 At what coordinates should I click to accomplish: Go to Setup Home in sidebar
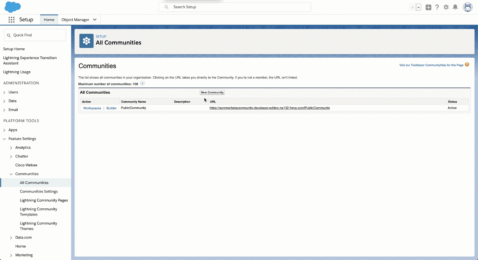pos(14,49)
